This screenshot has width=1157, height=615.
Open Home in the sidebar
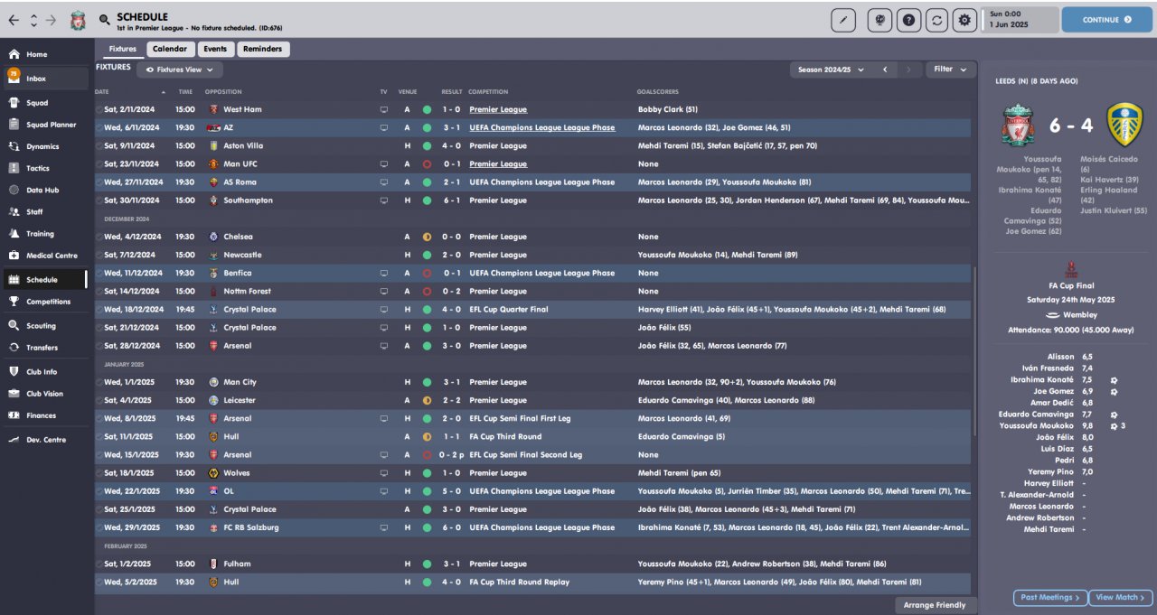(x=45, y=54)
